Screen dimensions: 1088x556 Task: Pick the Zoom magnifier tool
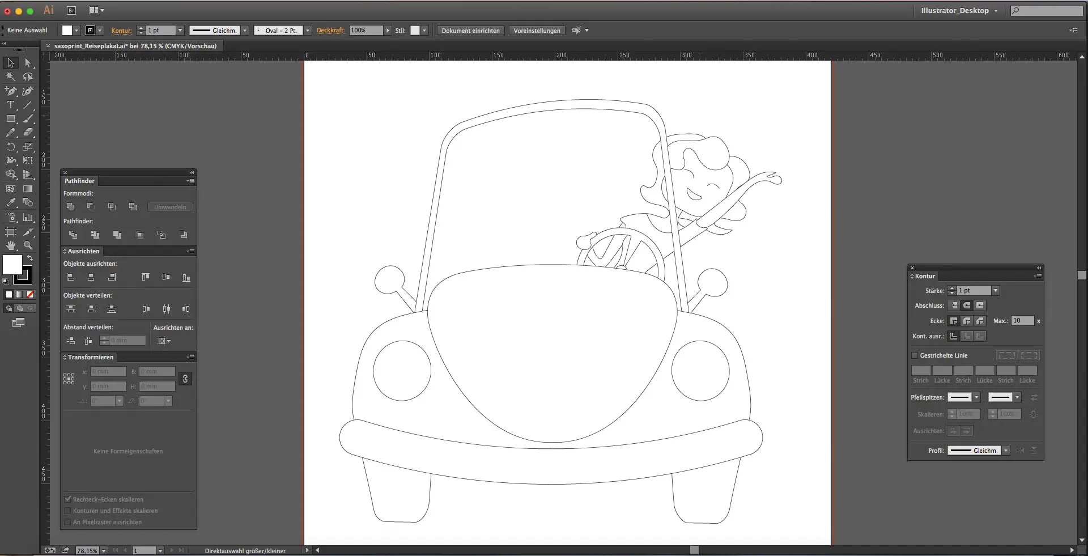click(28, 245)
